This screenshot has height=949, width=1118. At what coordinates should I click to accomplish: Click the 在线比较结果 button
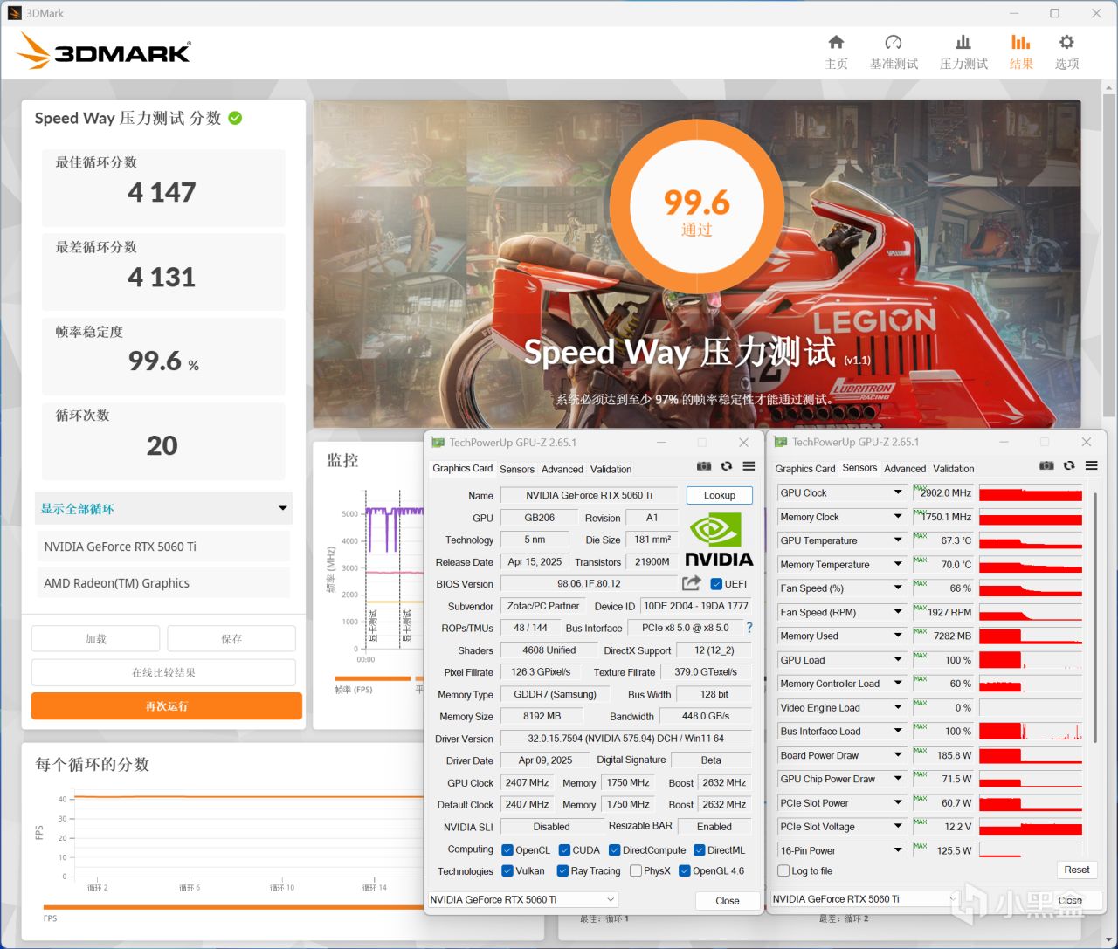click(164, 673)
